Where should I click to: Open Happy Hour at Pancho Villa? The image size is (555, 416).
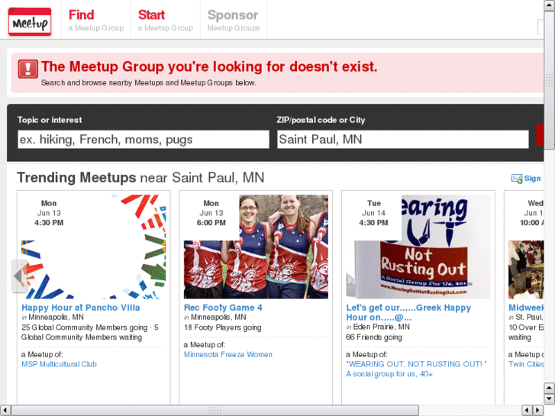click(x=81, y=308)
